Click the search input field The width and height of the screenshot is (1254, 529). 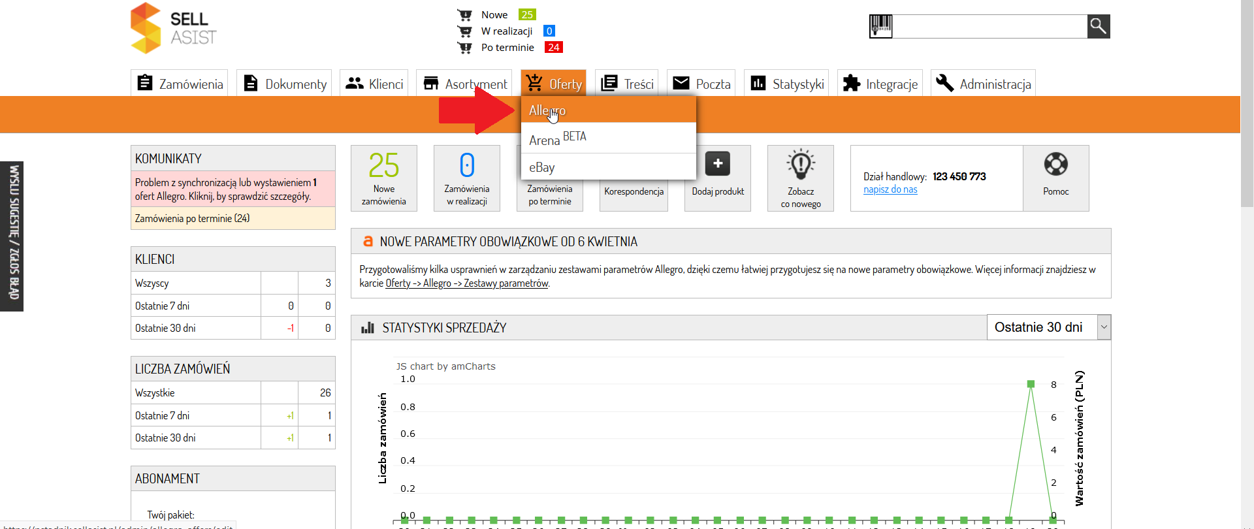pyautogui.click(x=990, y=26)
